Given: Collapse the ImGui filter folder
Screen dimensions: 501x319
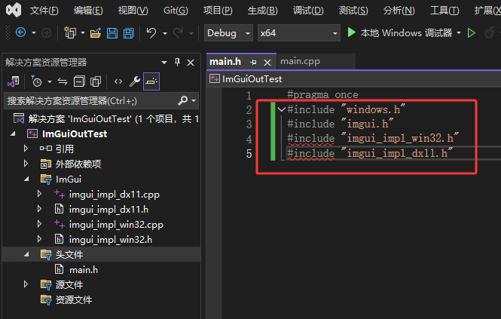Looking at the screenshot, I should pos(26,179).
